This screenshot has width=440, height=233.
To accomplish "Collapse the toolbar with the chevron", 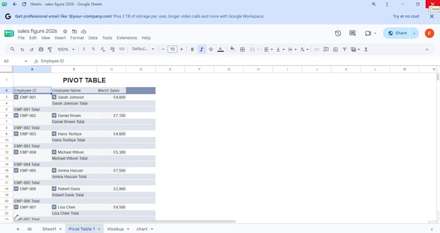I will 427,50.
